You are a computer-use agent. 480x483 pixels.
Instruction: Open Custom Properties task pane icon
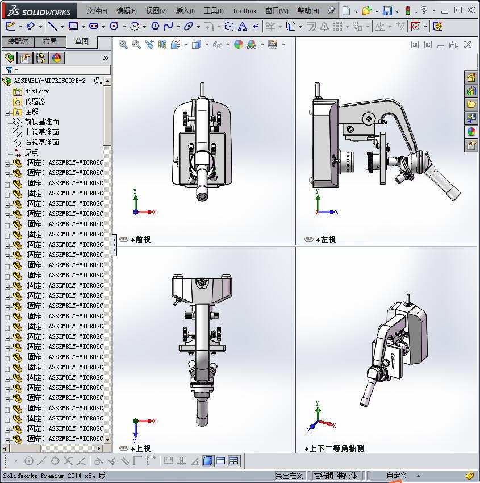[471, 145]
